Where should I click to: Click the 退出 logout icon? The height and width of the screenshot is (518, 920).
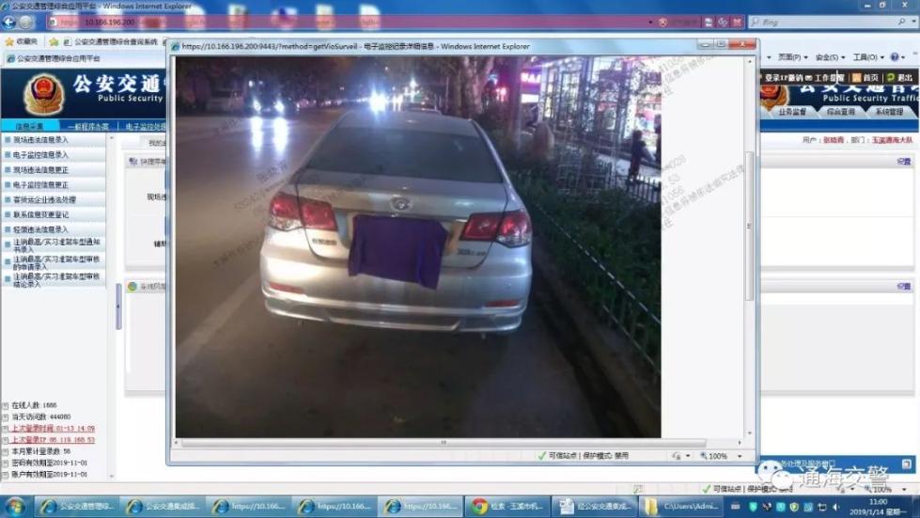[x=891, y=78]
